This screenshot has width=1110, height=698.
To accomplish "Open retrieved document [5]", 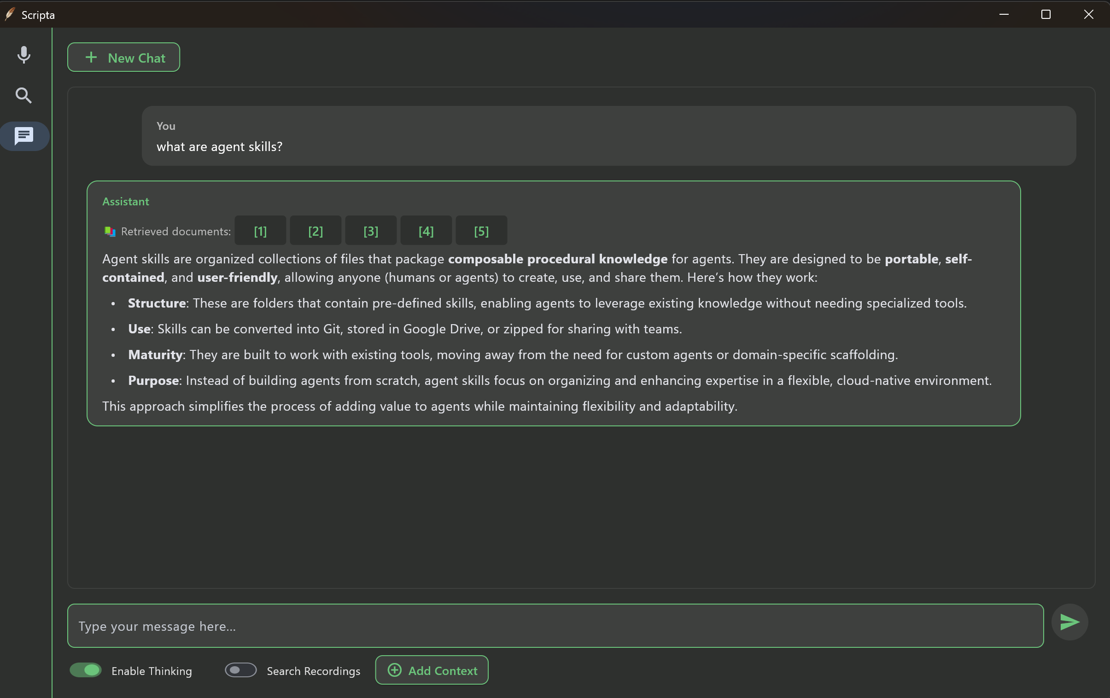I will pos(482,231).
